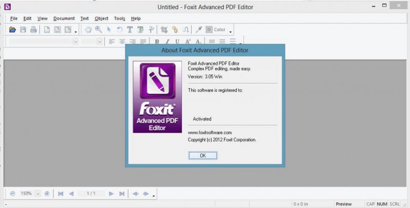Click the NUM indicator in status bar
Image resolution: width=410 pixels, height=208 pixels.
[x=382, y=204]
